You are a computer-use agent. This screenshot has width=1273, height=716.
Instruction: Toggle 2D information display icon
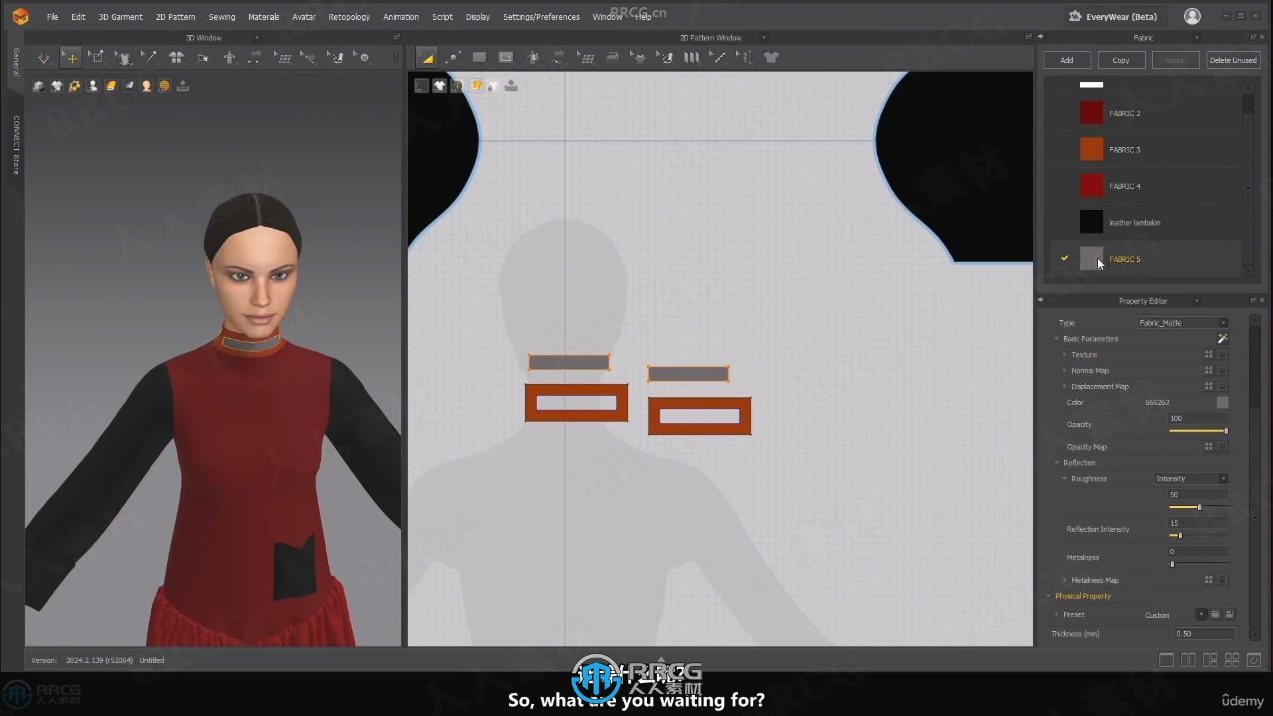457,86
